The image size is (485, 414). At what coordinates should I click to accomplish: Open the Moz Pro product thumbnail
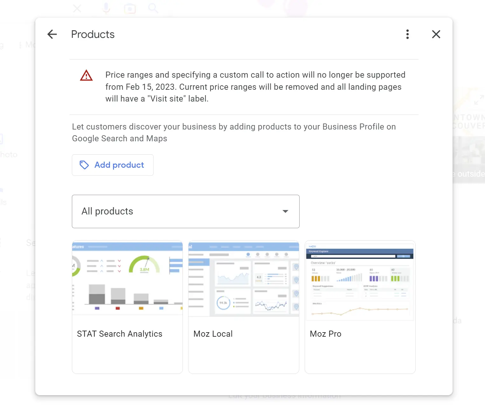click(x=360, y=280)
